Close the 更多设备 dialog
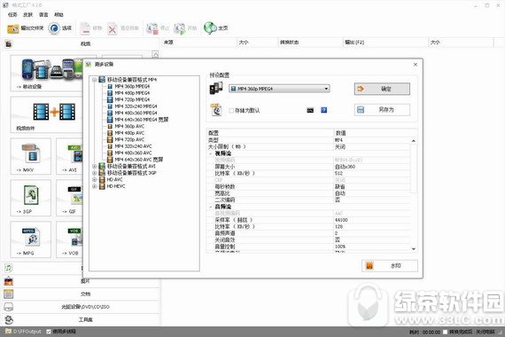The image size is (505, 337). (x=416, y=65)
